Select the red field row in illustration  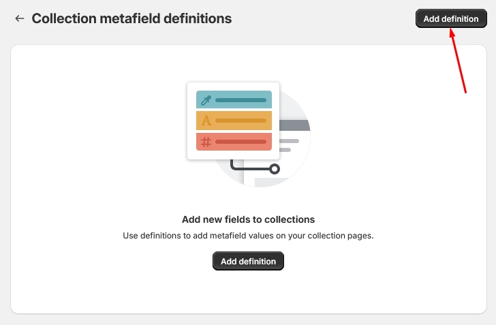(x=234, y=142)
